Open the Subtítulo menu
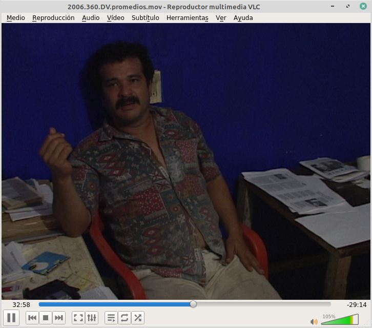This screenshot has height=328, width=372. pyautogui.click(x=145, y=18)
